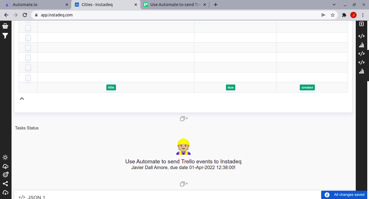Select the upper bar chart icon in right panel
Image resolution: width=369 pixels, height=199 pixels.
(362, 45)
